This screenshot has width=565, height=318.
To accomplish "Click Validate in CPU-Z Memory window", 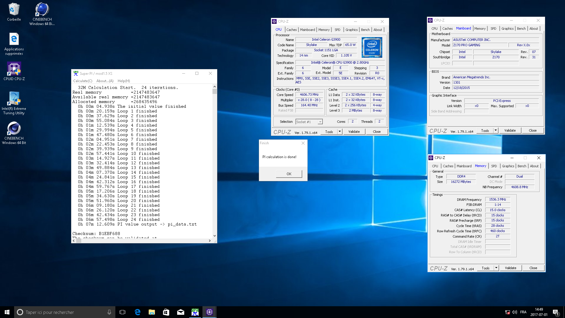I will click(511, 268).
